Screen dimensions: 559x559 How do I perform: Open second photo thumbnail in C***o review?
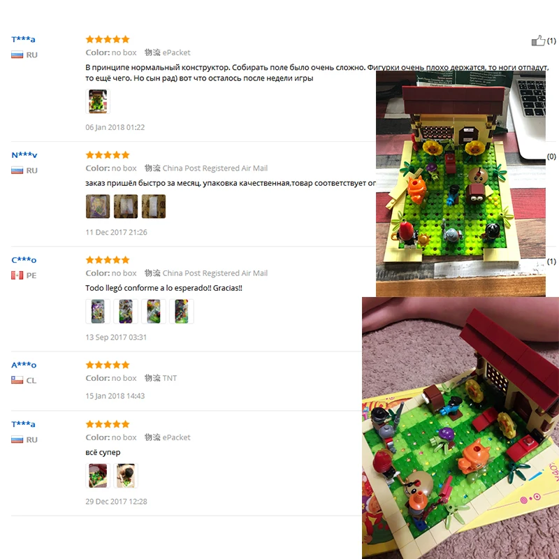[126, 311]
